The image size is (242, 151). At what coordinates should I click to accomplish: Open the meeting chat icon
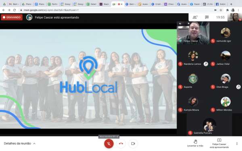(x=207, y=17)
